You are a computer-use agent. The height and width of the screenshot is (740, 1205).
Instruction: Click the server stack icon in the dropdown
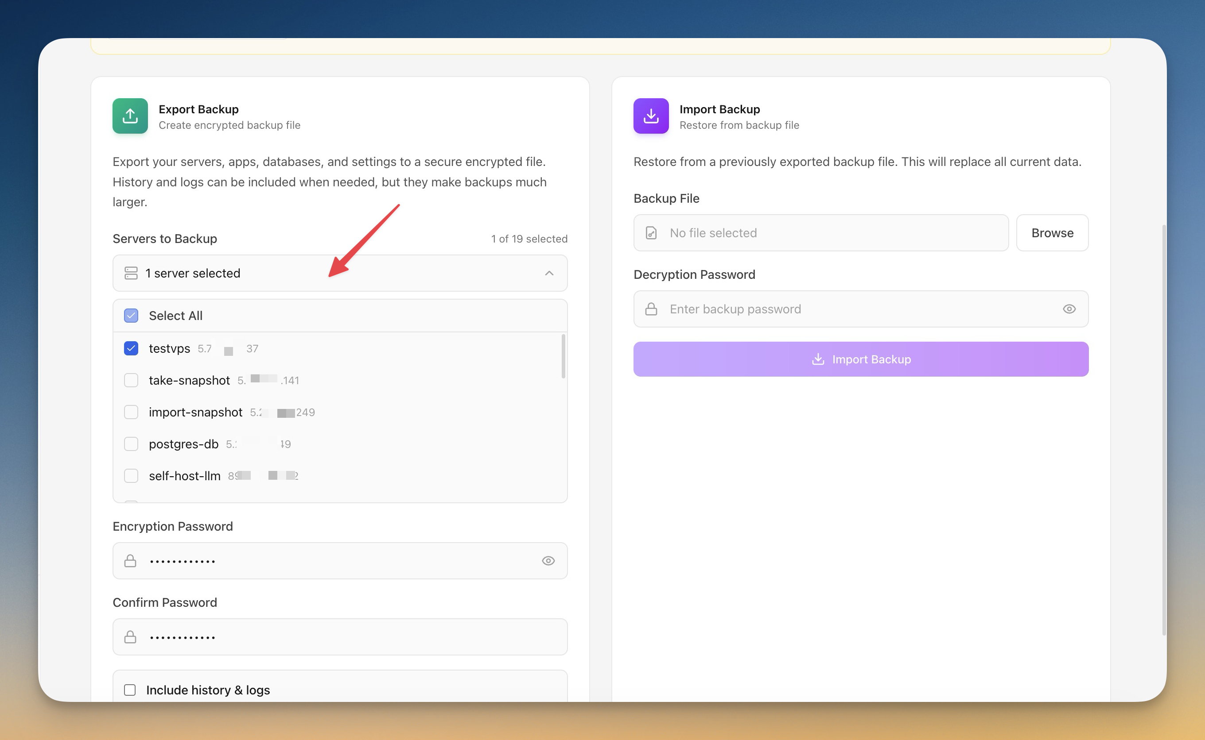click(131, 273)
